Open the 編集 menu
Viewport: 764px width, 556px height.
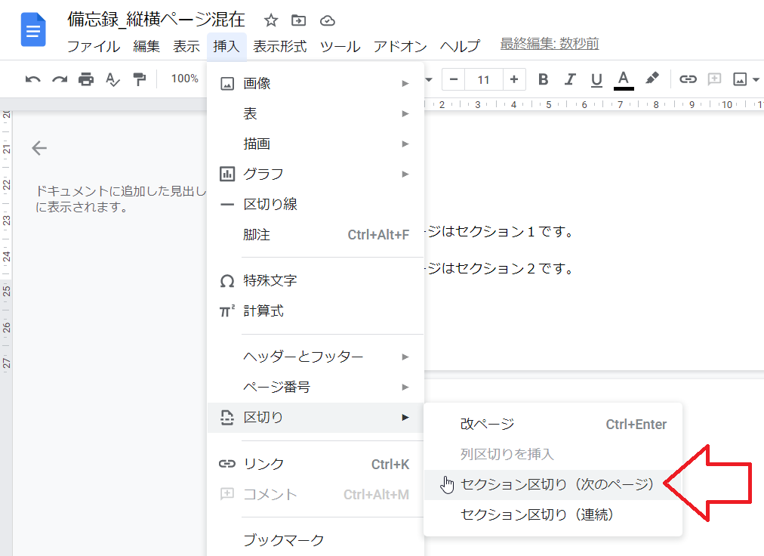point(146,46)
